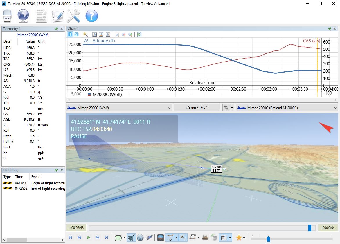Click the playback speed slider handle

pos(269,239)
